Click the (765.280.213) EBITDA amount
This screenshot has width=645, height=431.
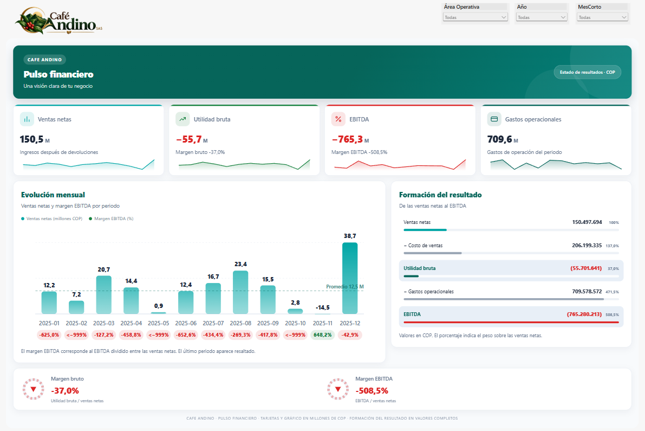[x=584, y=314]
